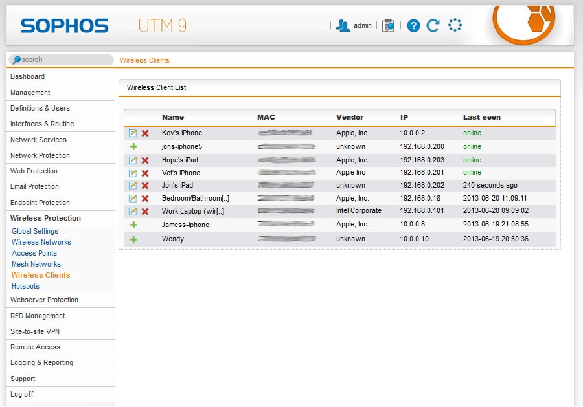Click the Jamess-iphone client name

185,225
